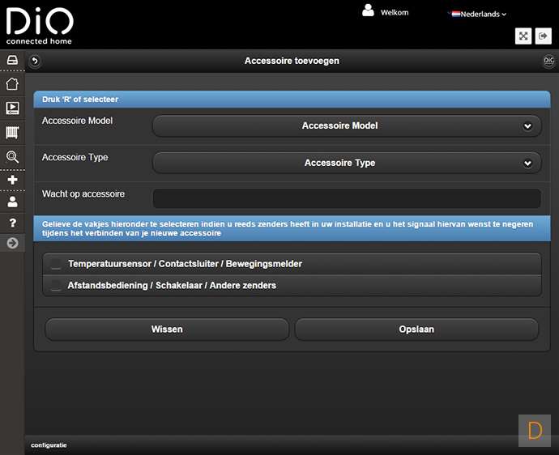
Task: Open the Nederlands language selector
Action: (479, 14)
